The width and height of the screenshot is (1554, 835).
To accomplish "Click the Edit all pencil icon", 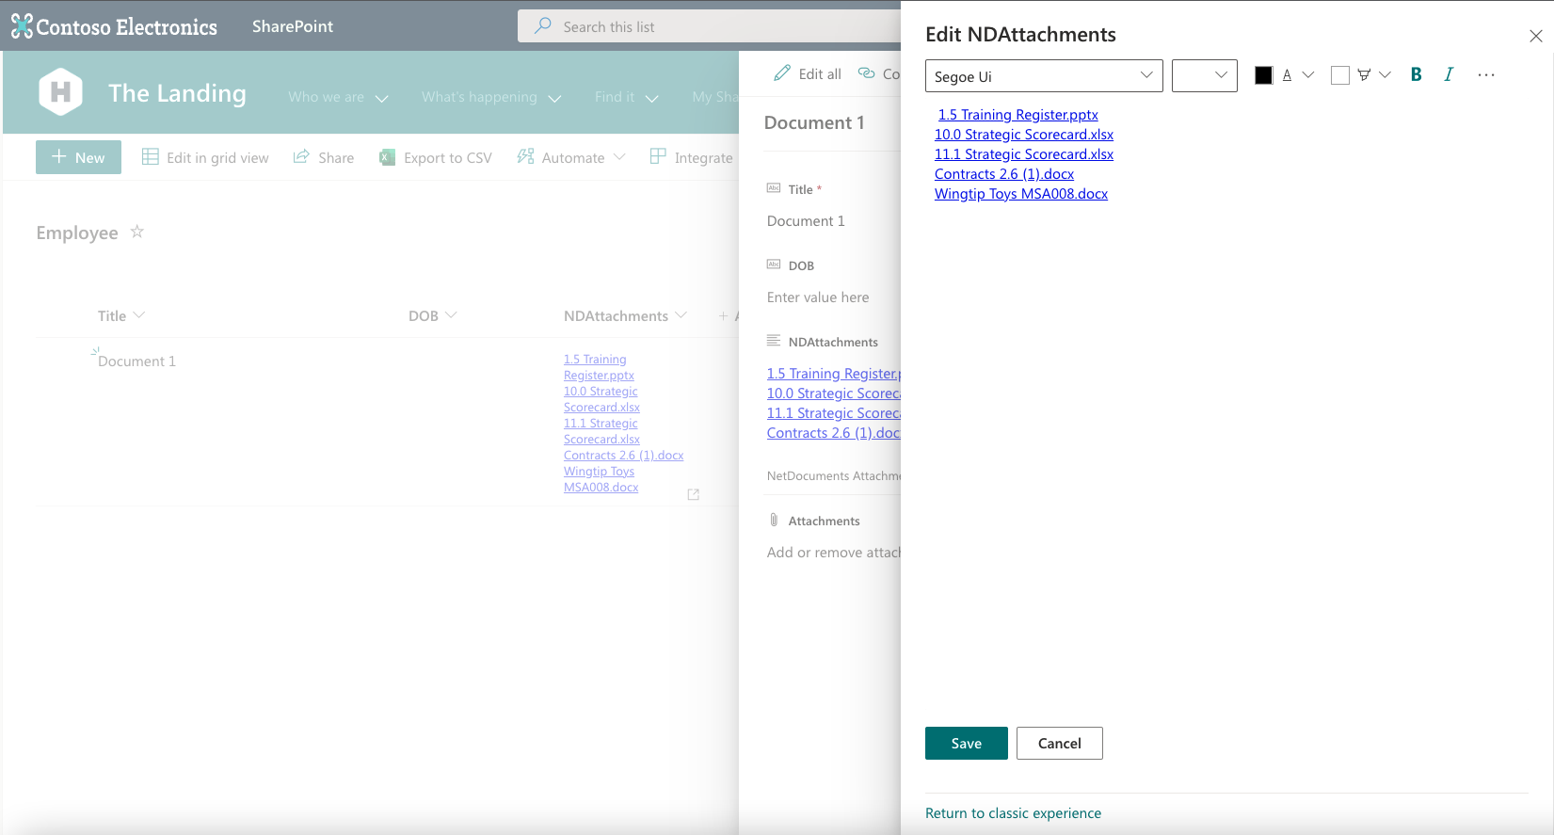I will pyautogui.click(x=782, y=72).
